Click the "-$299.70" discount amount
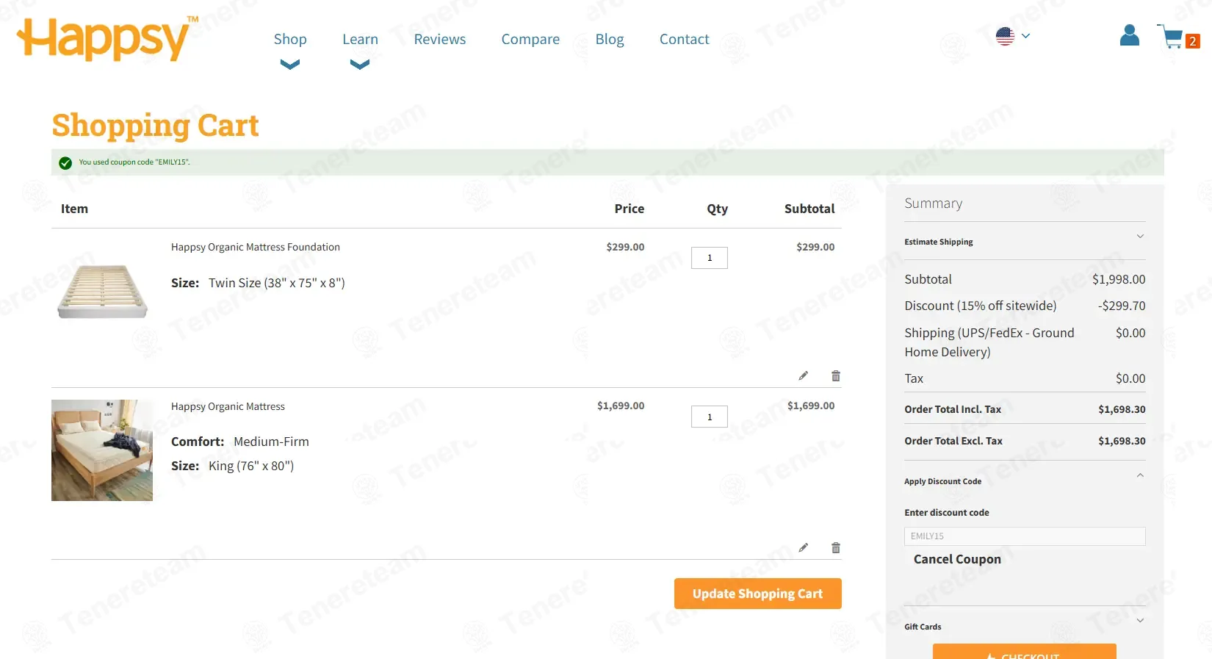The height and width of the screenshot is (659, 1212). (1122, 306)
